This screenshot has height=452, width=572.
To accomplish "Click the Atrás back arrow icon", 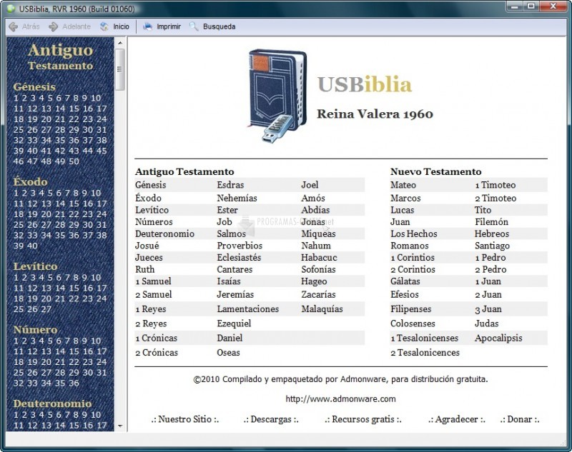I will pos(14,26).
